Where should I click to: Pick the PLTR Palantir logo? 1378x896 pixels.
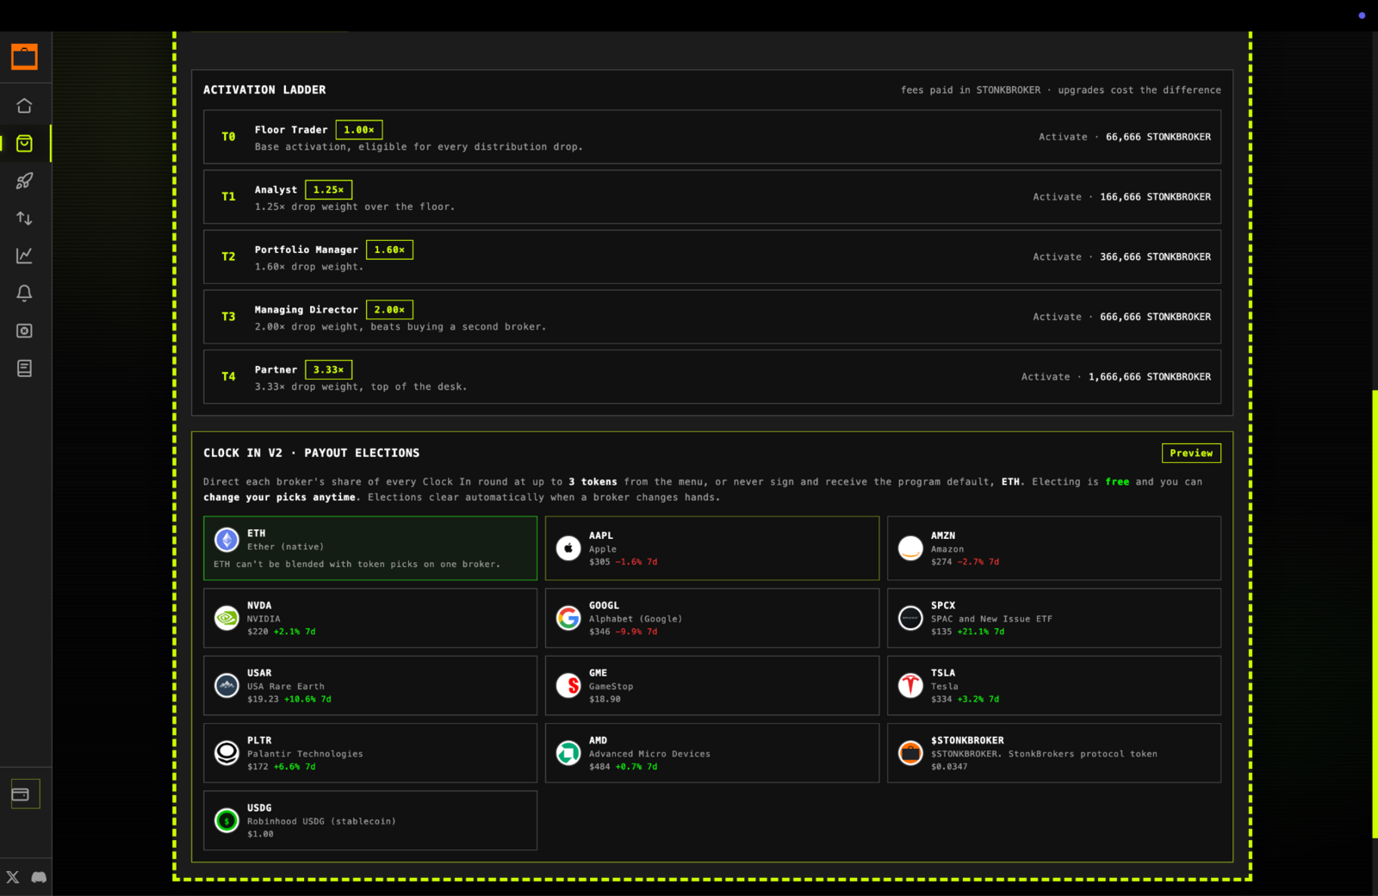coord(227,753)
